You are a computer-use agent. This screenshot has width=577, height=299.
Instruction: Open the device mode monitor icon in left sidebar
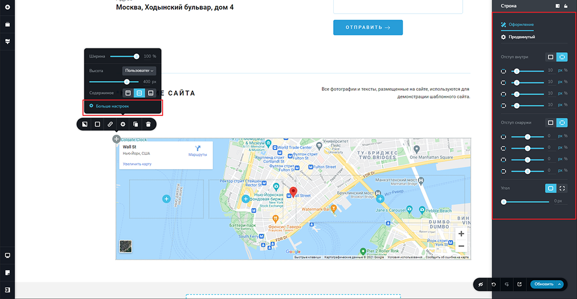(8, 256)
